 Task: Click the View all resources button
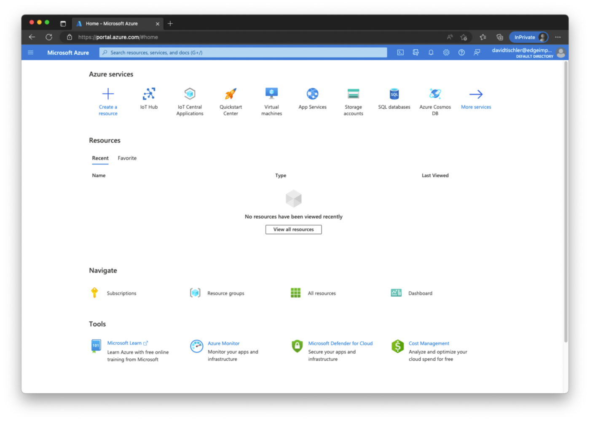(293, 229)
